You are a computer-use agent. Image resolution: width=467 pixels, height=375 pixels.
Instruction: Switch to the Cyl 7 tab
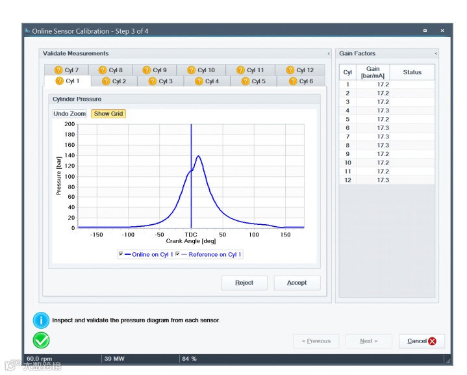[66, 70]
